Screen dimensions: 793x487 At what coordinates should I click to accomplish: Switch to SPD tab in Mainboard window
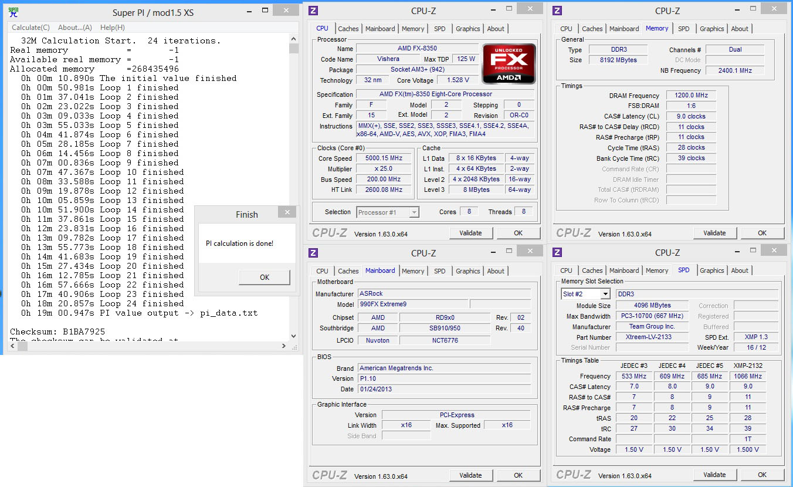[x=440, y=271]
